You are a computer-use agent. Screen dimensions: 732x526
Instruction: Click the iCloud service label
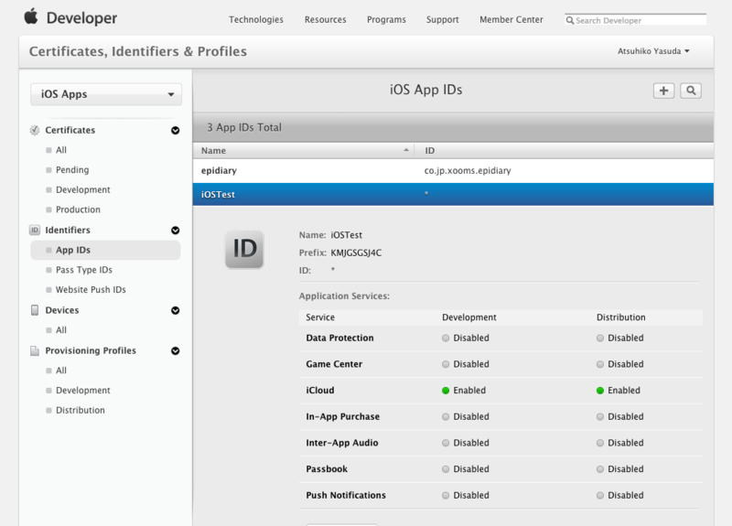(319, 391)
